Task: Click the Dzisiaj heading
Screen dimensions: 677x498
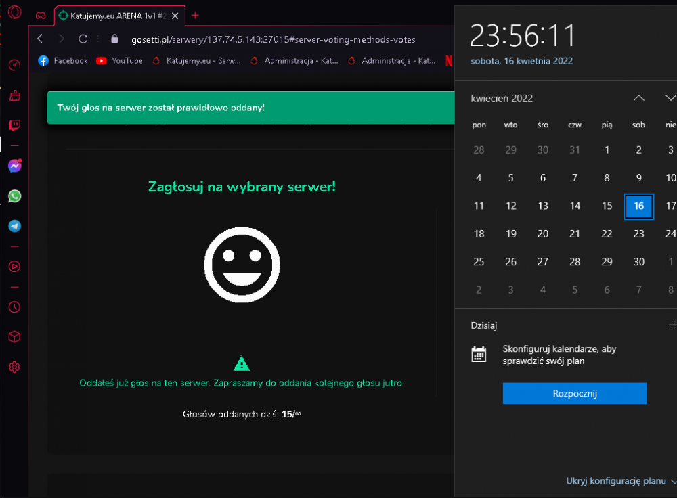Action: tap(484, 326)
